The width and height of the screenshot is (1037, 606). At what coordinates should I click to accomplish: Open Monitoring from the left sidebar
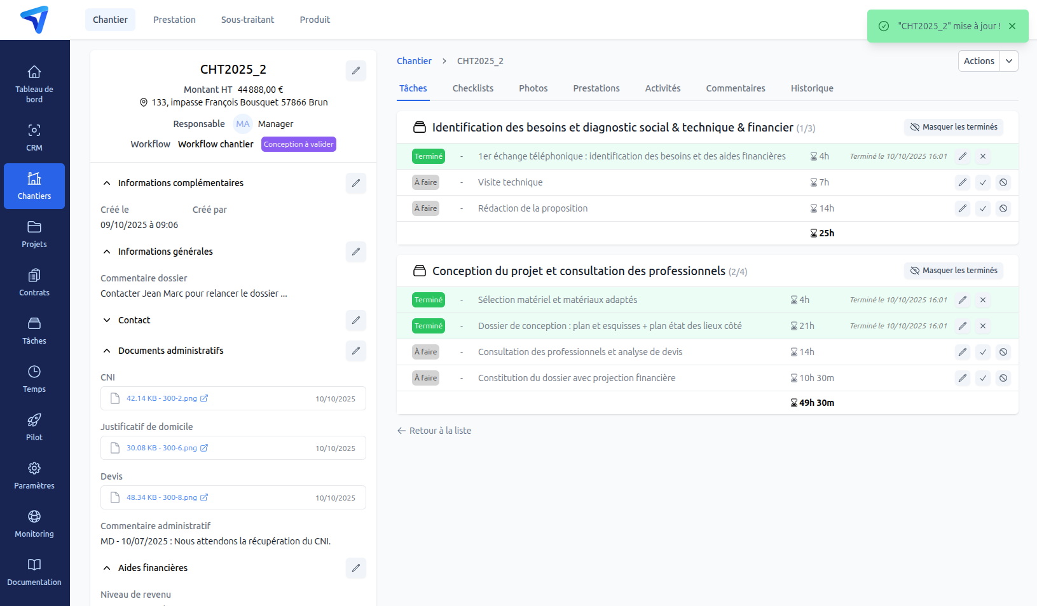pyautogui.click(x=34, y=522)
